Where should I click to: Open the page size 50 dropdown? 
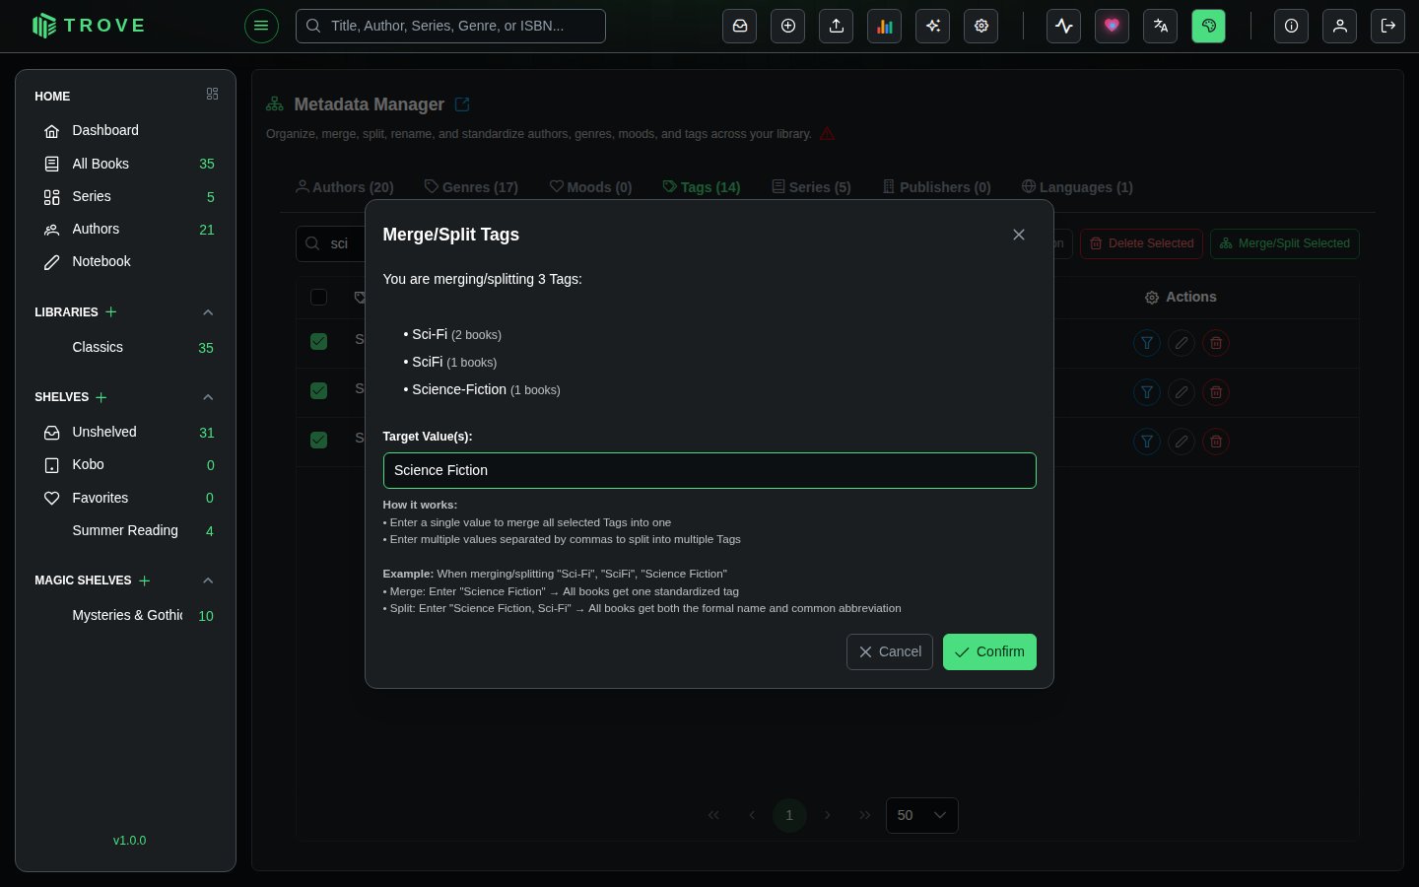(x=922, y=815)
